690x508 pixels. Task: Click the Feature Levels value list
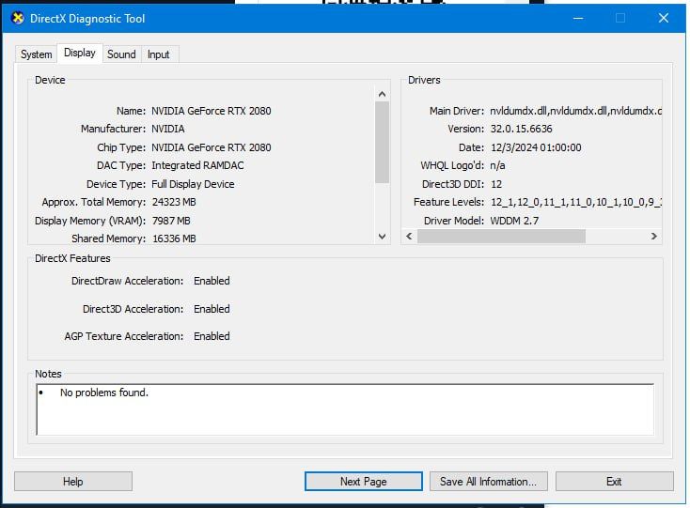(575, 202)
